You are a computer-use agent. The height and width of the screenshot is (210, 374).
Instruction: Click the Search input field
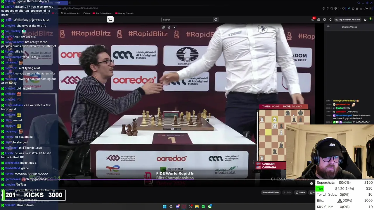tap(187, 20)
